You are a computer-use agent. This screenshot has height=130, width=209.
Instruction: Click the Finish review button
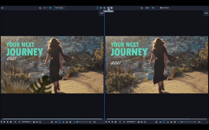coord(59,8)
